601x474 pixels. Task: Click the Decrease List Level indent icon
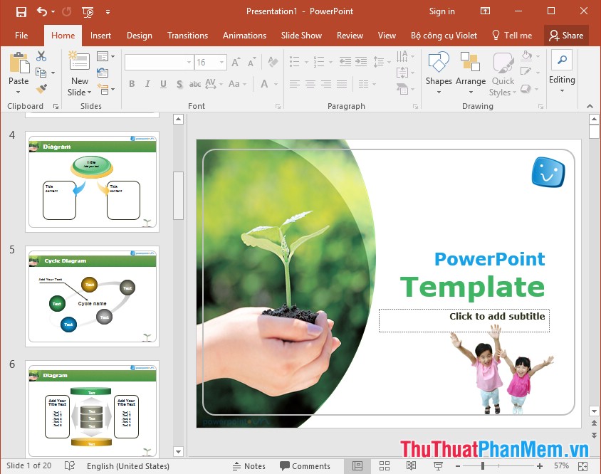(x=345, y=62)
